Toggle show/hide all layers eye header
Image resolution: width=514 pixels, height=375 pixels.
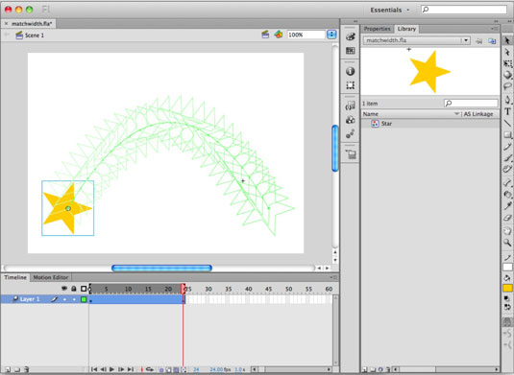pyautogui.click(x=64, y=289)
